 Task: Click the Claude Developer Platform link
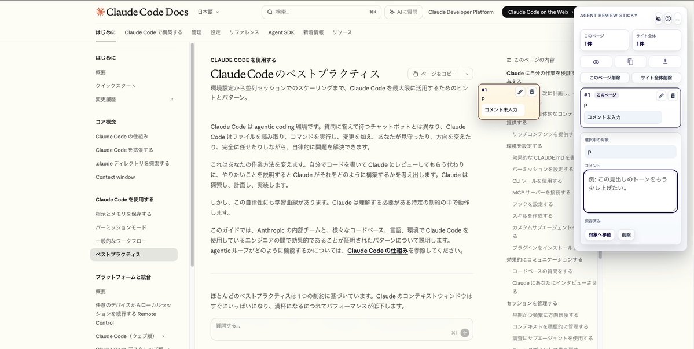(x=461, y=12)
